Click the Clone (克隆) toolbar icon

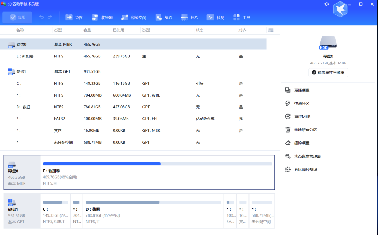pos(69,17)
